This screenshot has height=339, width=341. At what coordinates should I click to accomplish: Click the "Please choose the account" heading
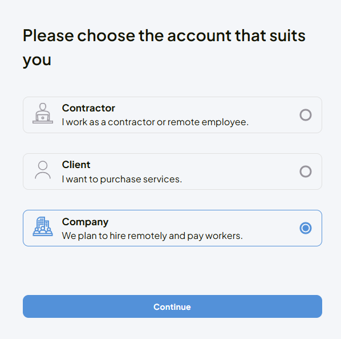(164, 47)
